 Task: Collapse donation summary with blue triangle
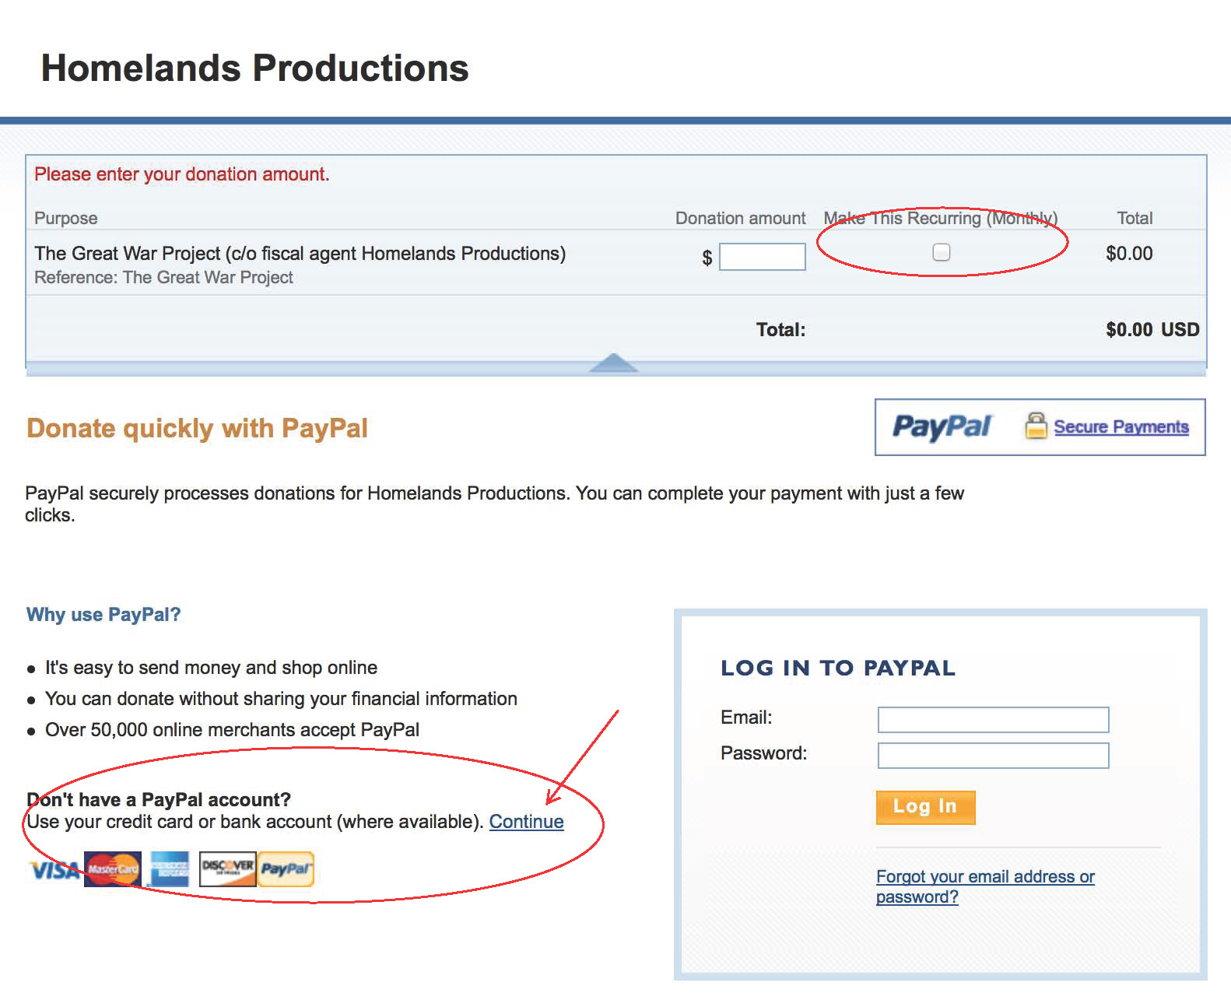pyautogui.click(x=613, y=363)
